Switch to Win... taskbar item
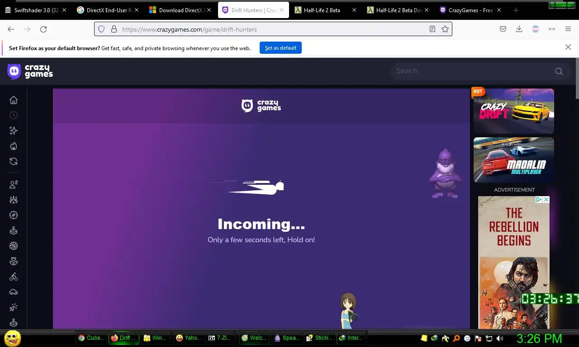579x347 pixels. click(x=155, y=338)
